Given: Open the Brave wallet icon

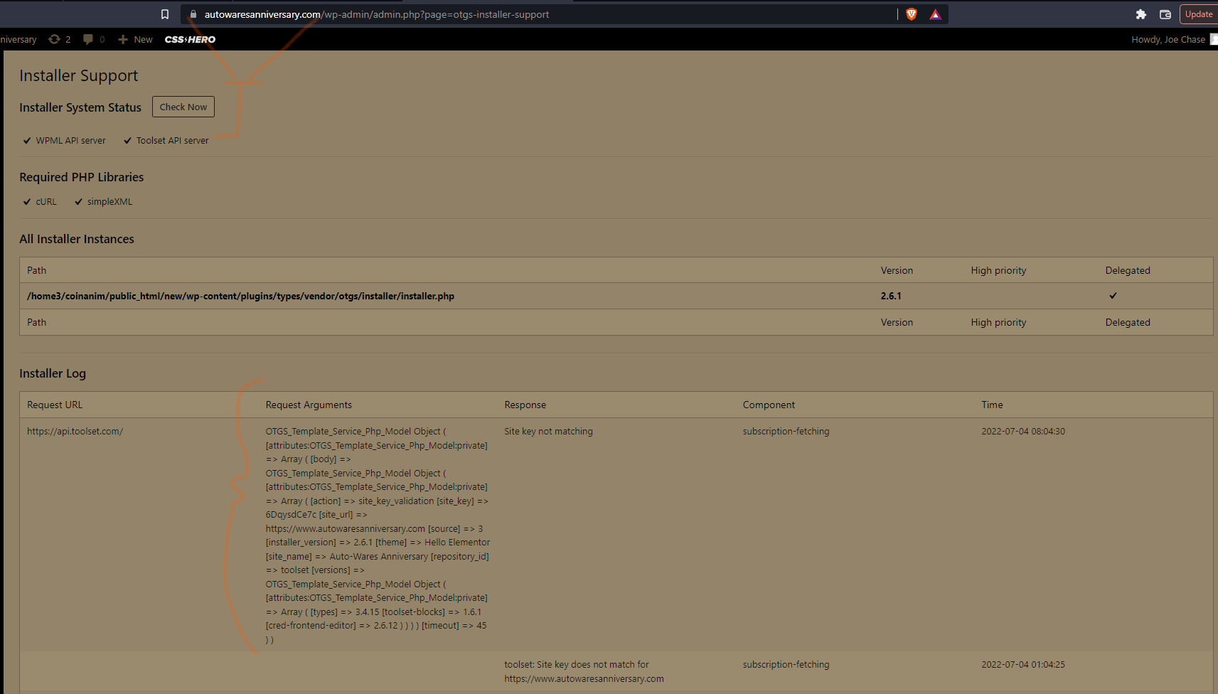Looking at the screenshot, I should pyautogui.click(x=1165, y=14).
